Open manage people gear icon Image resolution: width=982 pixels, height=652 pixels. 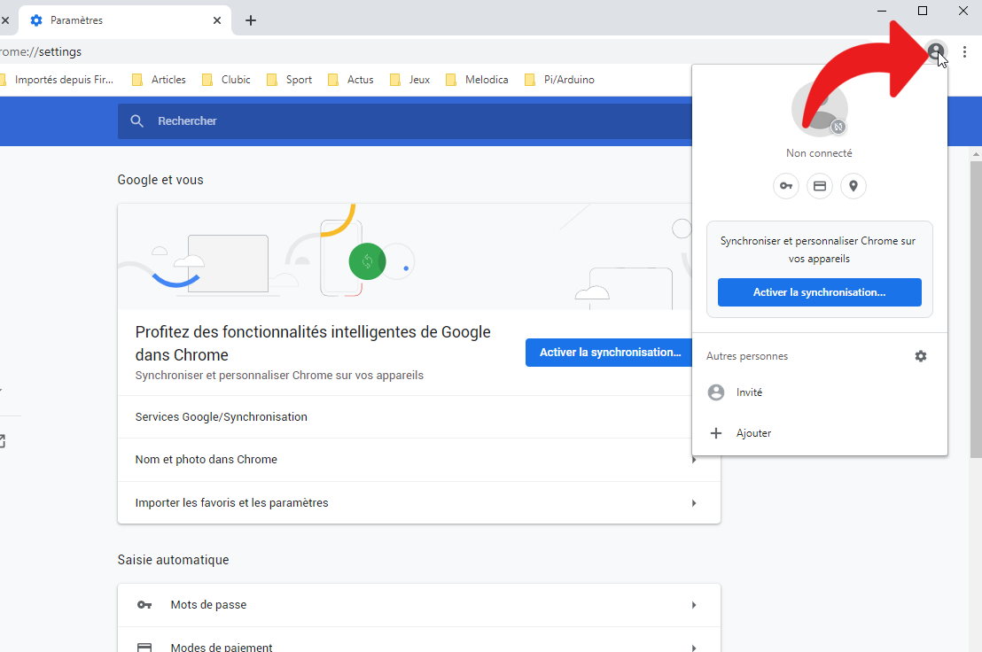pos(921,356)
